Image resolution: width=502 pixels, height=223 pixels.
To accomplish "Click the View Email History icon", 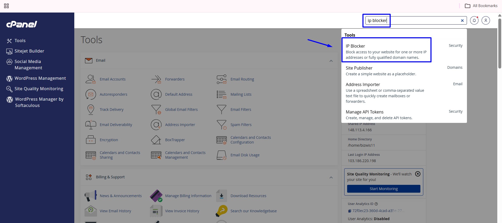I will 91,211.
